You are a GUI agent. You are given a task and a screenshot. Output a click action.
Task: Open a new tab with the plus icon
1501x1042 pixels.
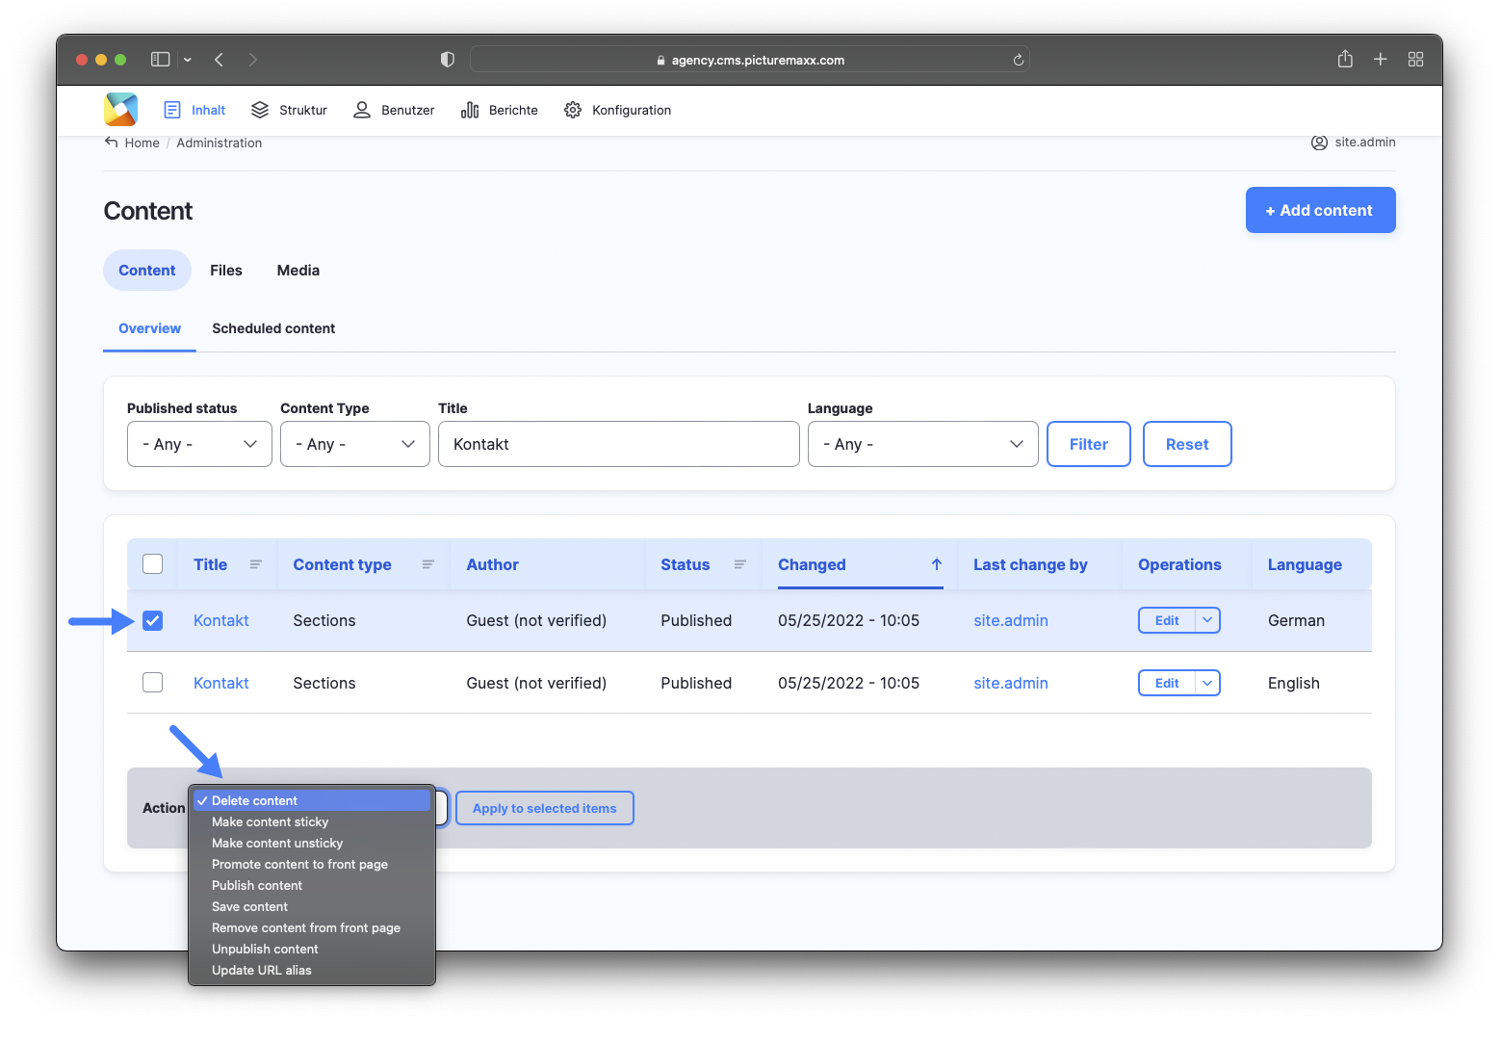coord(1380,60)
